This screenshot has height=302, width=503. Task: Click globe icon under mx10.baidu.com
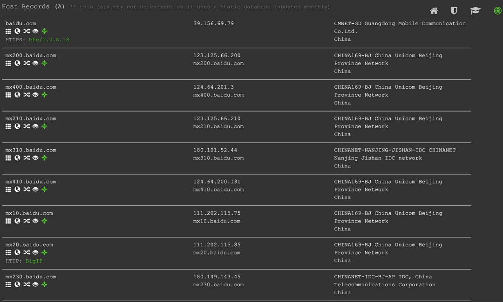17,221
